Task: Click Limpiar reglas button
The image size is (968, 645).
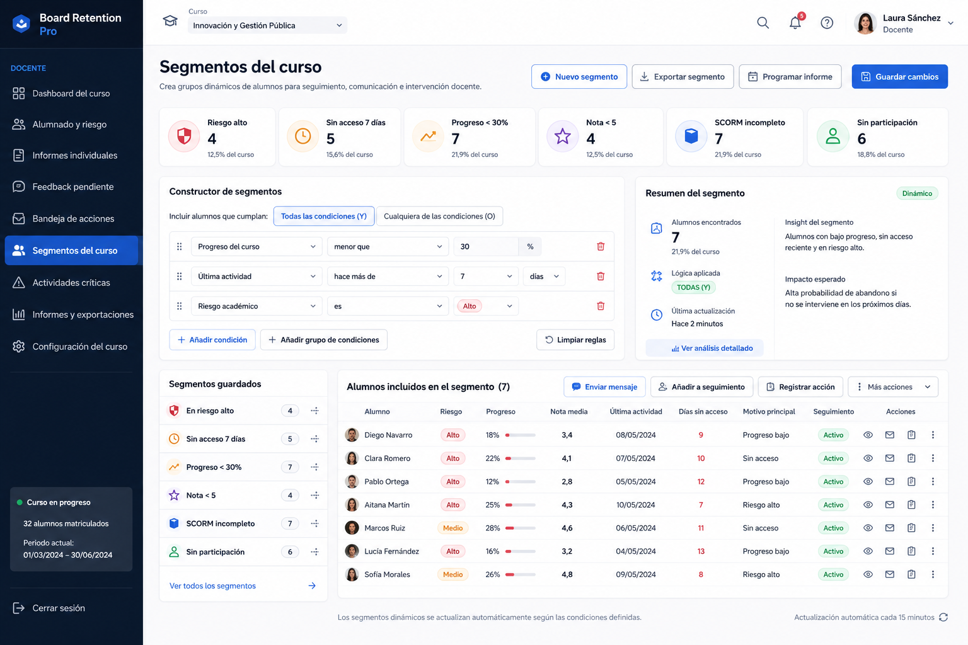Action: 575,340
